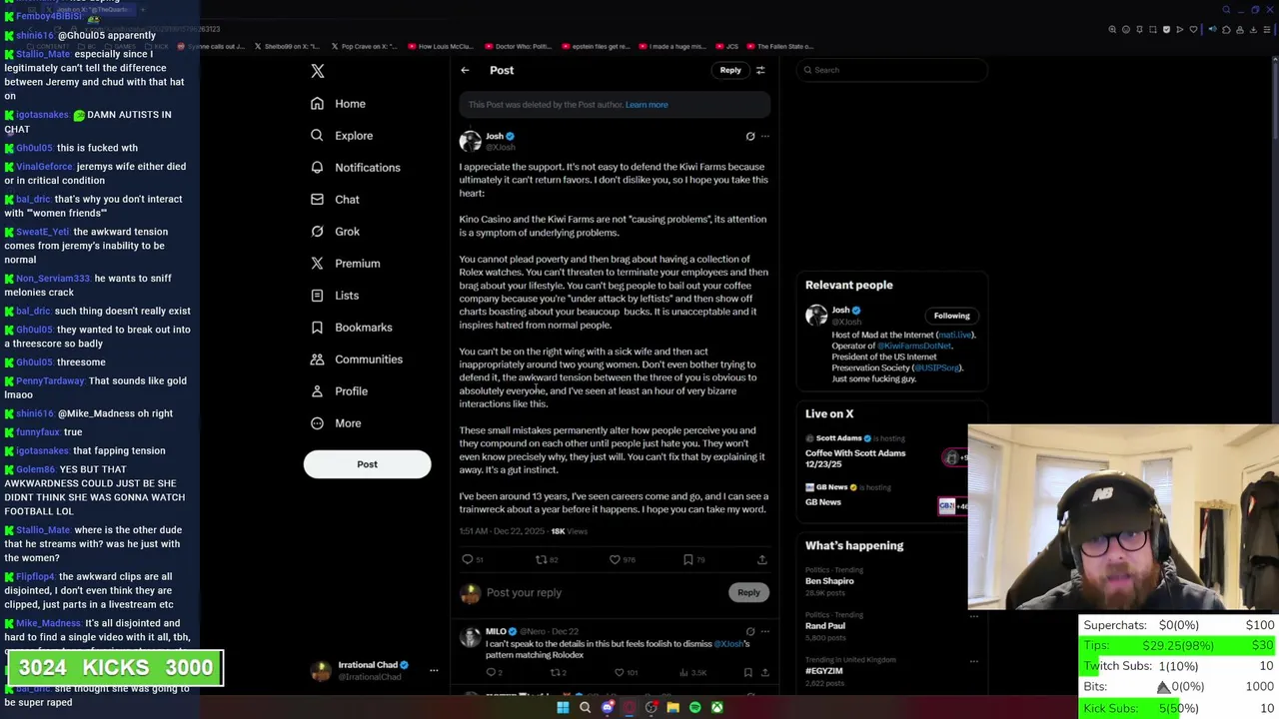
Task: Switch to the Pop Crave on X tab
Action: [366, 46]
